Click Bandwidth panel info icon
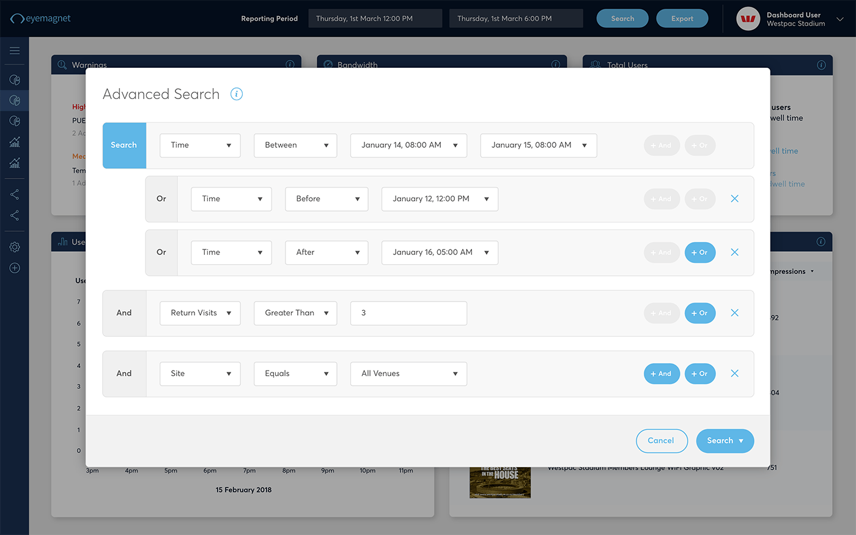 point(556,64)
